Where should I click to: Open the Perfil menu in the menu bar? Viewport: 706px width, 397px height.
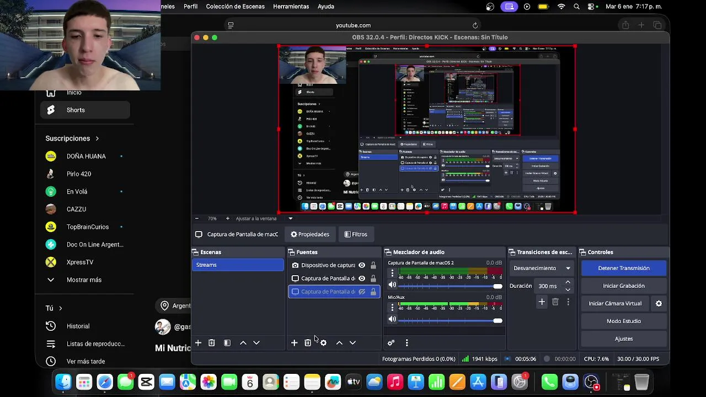tap(190, 7)
